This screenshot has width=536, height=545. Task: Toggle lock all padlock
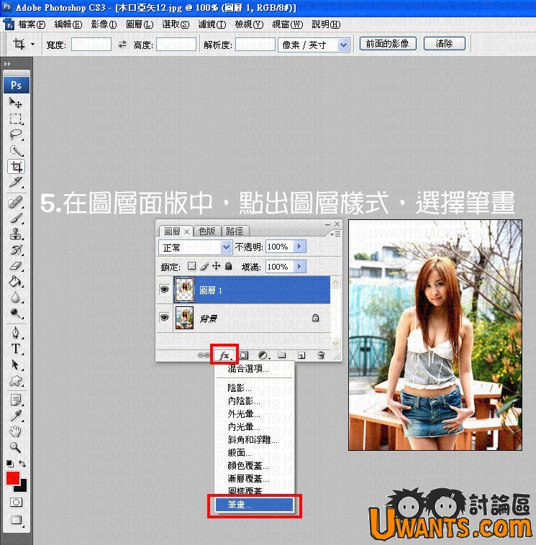228,266
